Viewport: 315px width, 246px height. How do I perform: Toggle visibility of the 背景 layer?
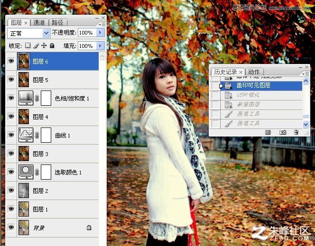[x=11, y=228]
